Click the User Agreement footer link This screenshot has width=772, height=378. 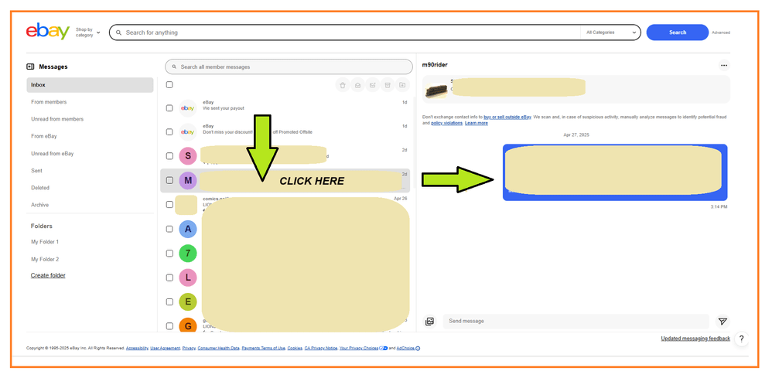click(x=165, y=349)
